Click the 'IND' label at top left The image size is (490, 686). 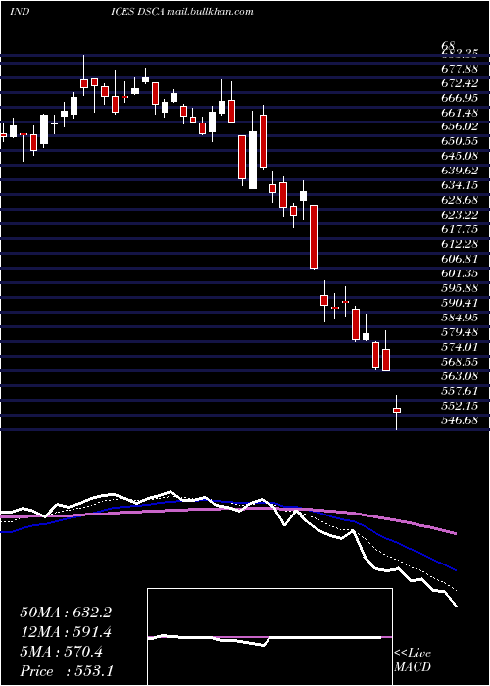pyautogui.click(x=20, y=12)
